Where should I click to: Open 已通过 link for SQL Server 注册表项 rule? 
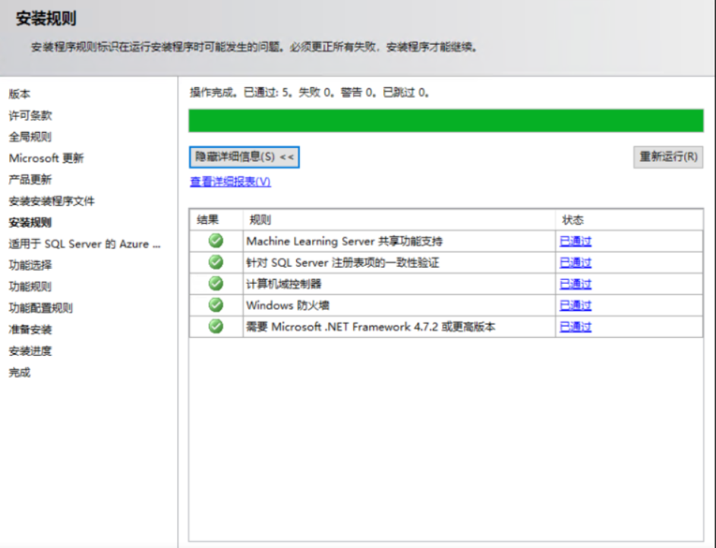pyautogui.click(x=576, y=263)
